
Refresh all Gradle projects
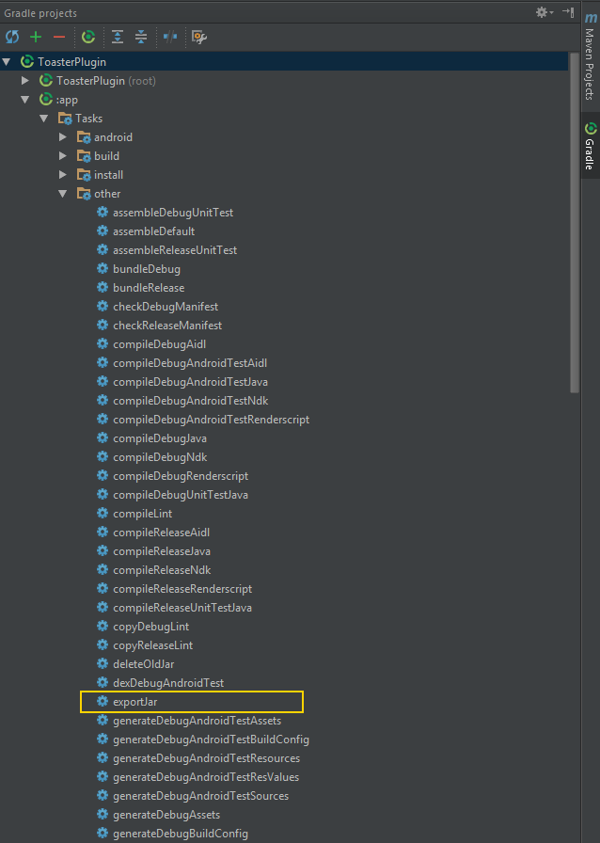pyautogui.click(x=12, y=37)
